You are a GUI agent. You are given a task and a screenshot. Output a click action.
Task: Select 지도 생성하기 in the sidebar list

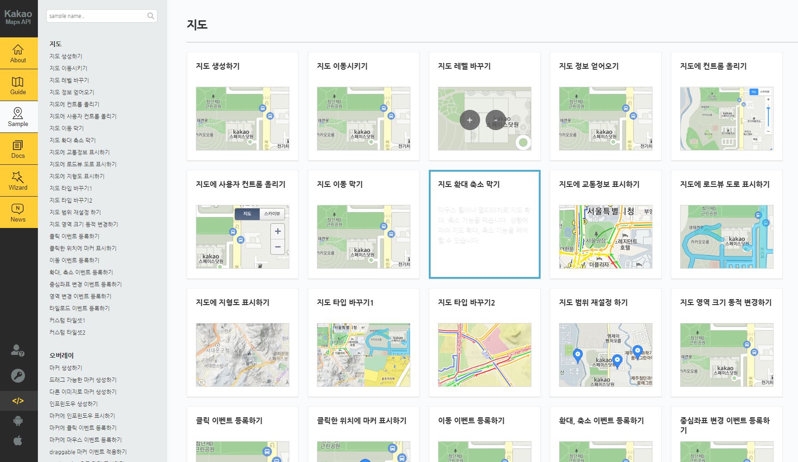(x=66, y=56)
